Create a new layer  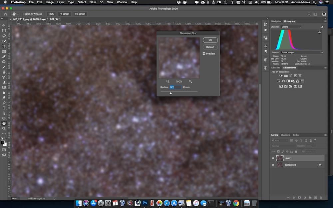(x=316, y=197)
